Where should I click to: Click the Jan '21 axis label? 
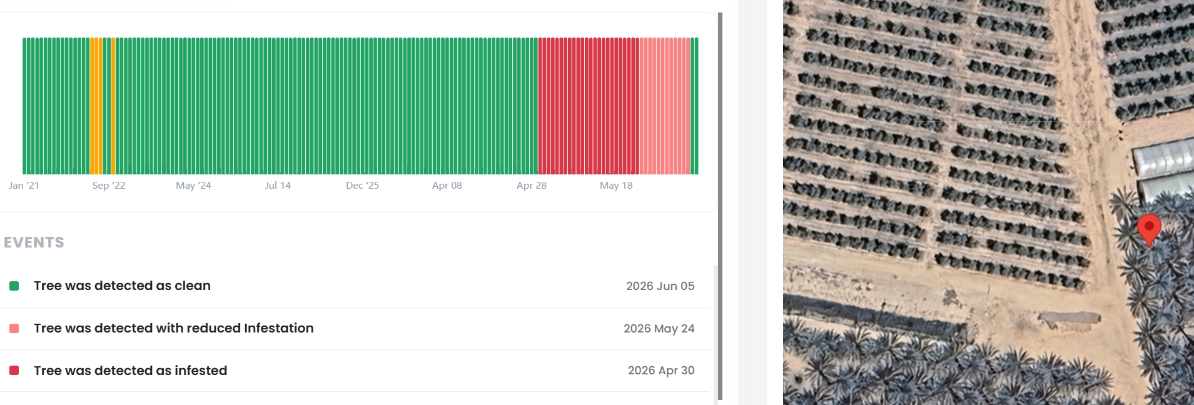(24, 186)
